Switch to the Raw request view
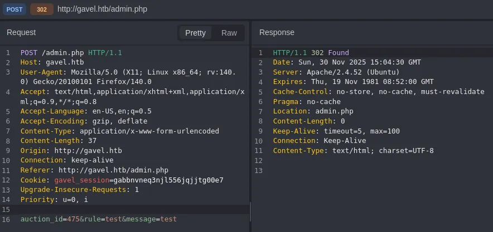The height and width of the screenshot is (232, 493). pyautogui.click(x=229, y=33)
